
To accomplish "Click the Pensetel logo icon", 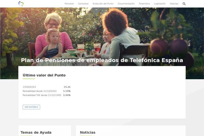I will point(21,4).
